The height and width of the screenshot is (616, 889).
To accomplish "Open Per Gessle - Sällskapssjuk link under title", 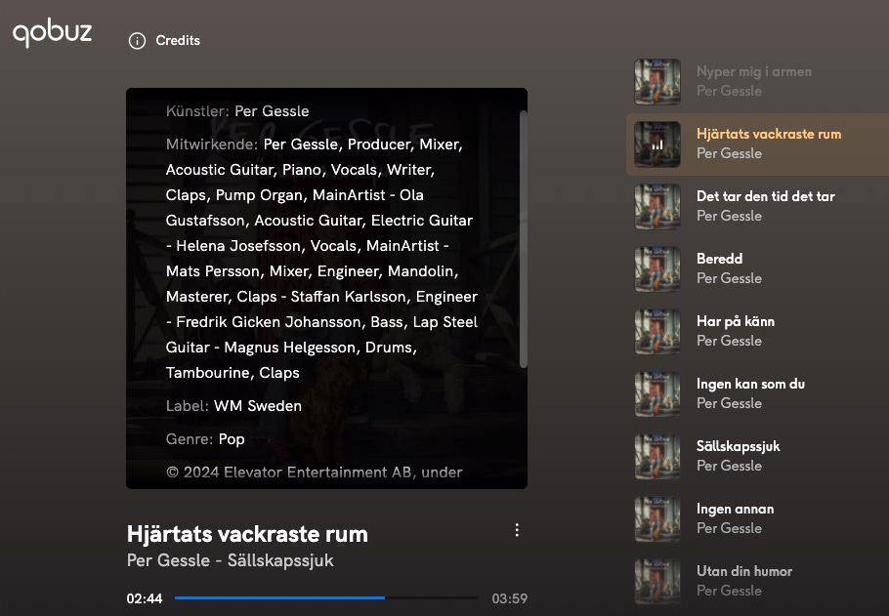I will pos(231,560).
